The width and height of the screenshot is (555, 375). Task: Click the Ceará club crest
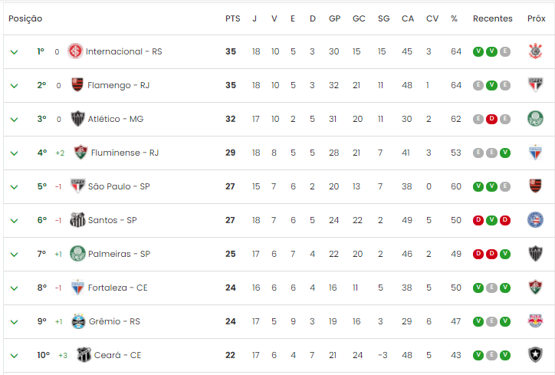click(84, 354)
